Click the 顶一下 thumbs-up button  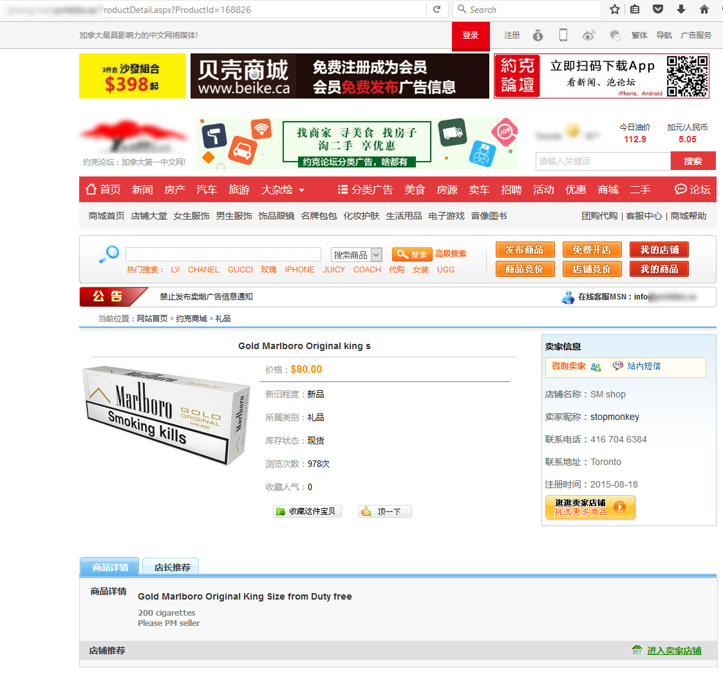(384, 511)
